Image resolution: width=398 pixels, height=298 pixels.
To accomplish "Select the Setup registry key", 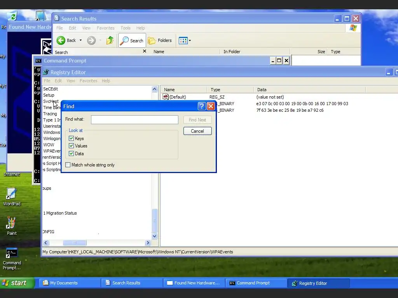I will [49, 95].
